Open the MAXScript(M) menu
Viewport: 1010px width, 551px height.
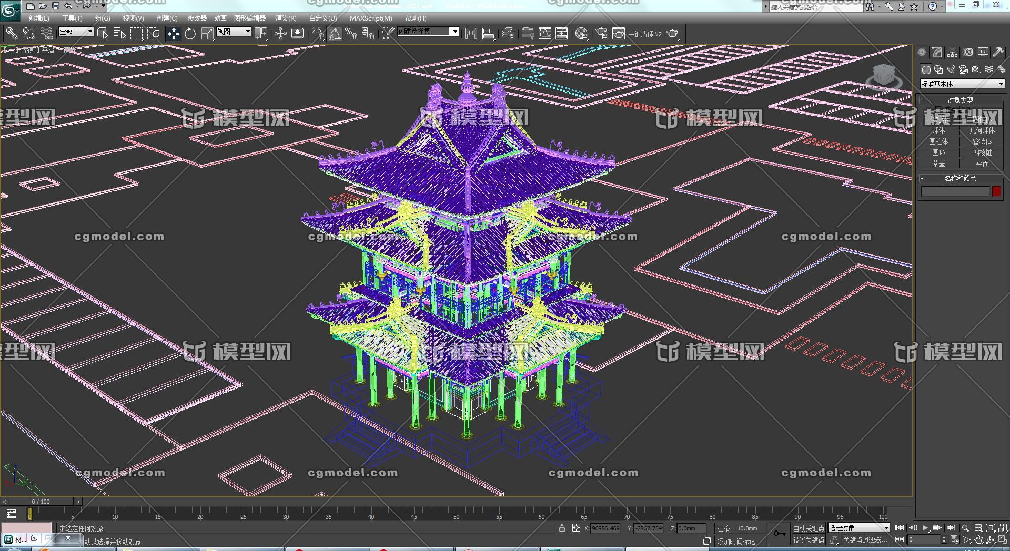371,18
